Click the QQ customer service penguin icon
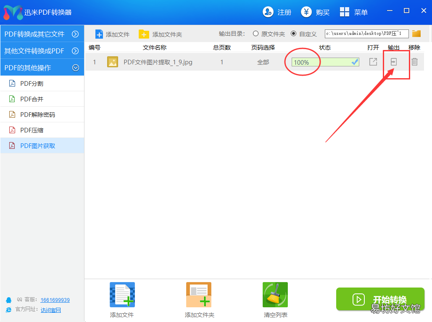The height and width of the screenshot is (322, 432). [x=9, y=300]
